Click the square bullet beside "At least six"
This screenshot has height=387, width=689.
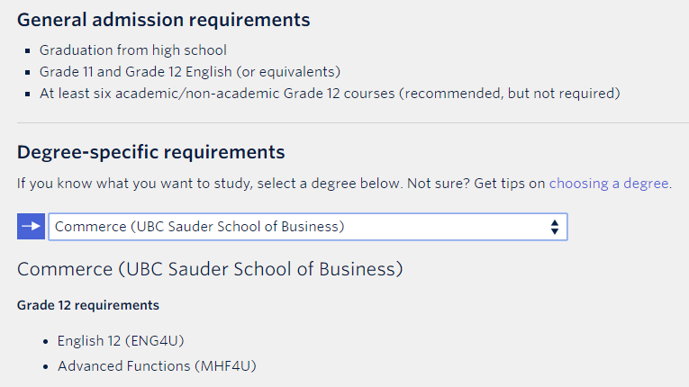(x=29, y=94)
